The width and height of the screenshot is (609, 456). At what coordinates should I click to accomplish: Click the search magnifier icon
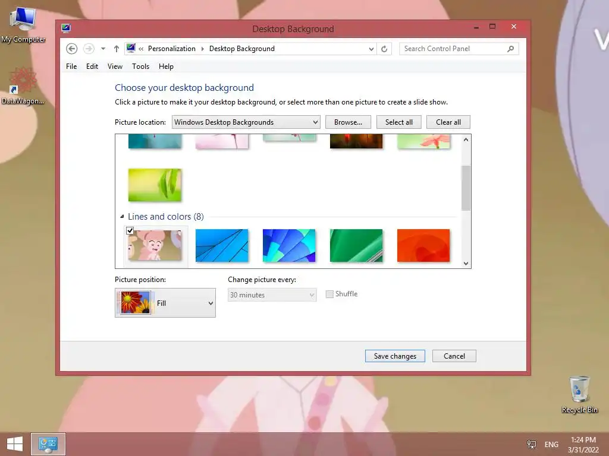point(511,49)
